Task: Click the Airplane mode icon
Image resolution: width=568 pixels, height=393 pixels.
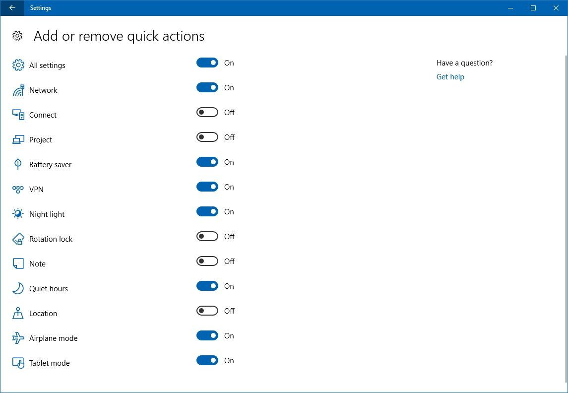Action: [18, 338]
